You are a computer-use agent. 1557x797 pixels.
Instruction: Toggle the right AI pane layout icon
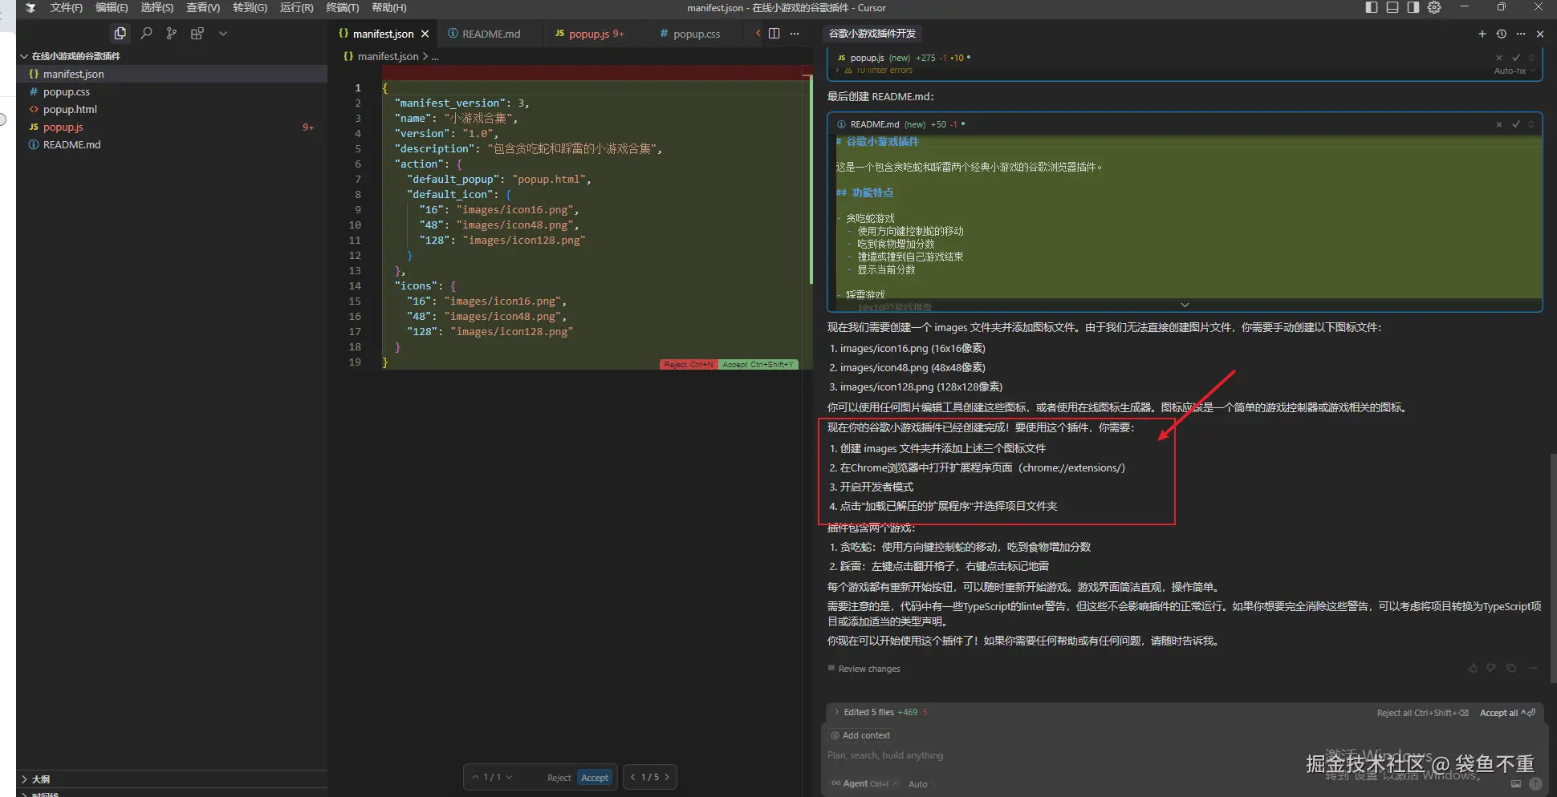[1413, 7]
